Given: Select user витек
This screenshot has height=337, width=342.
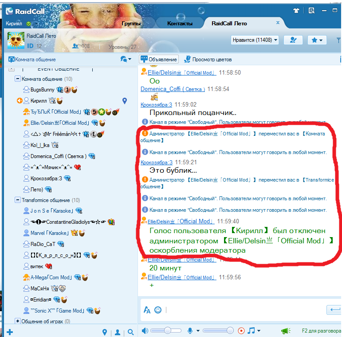Looking at the screenshot, I should coord(37,266).
